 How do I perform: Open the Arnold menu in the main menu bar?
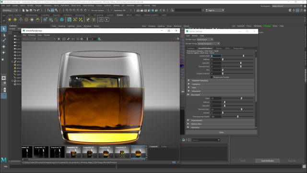coord(147,5)
